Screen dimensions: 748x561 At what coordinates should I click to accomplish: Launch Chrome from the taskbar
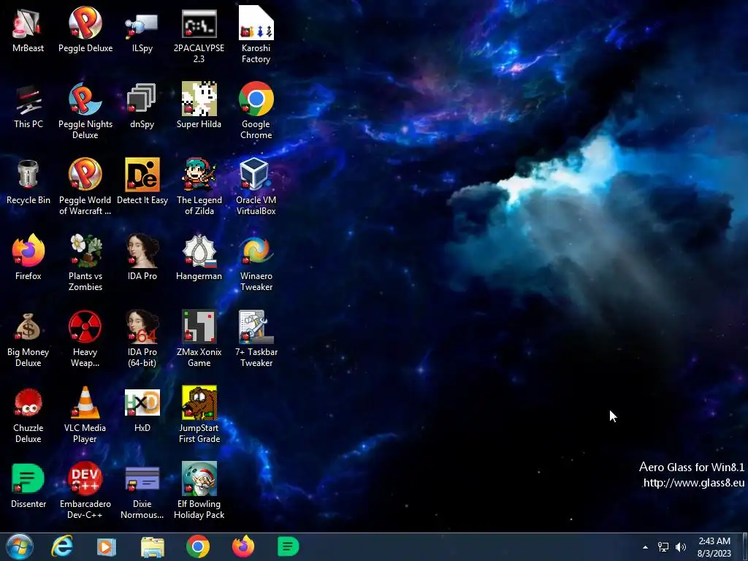tap(197, 546)
